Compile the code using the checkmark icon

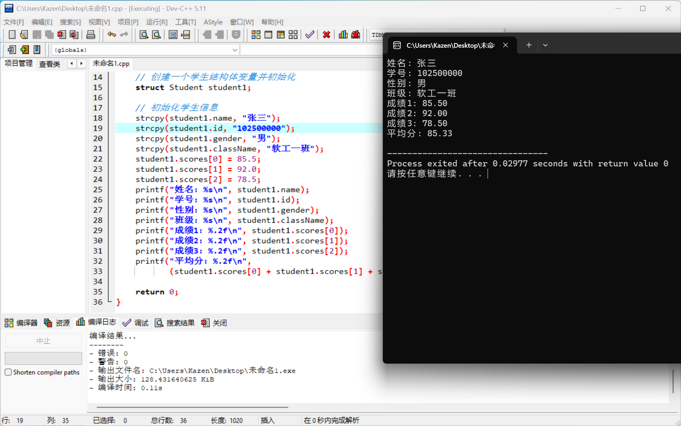click(309, 34)
